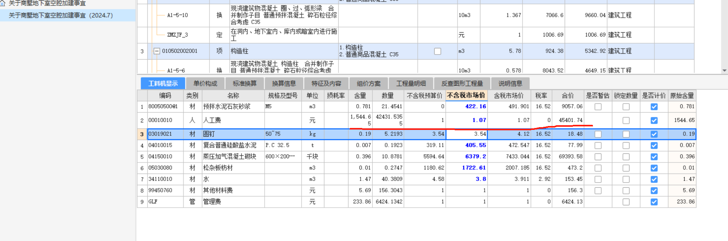Switch to the 说明信息 tab
This screenshot has height=241, width=728.
click(x=510, y=84)
